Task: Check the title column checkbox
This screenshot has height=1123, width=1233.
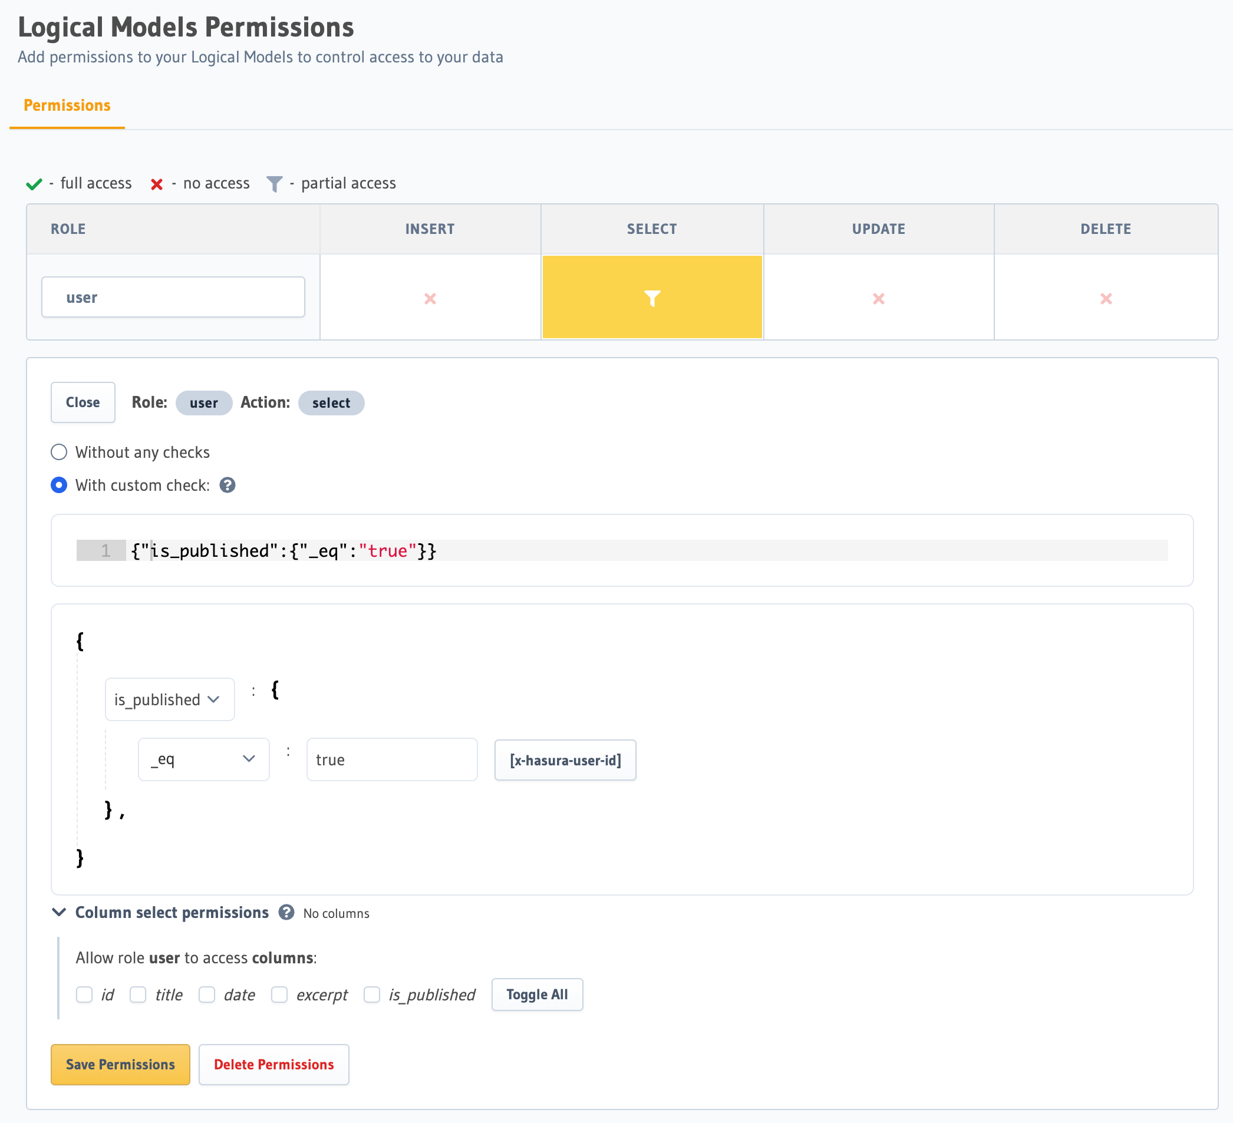Action: pos(137,994)
